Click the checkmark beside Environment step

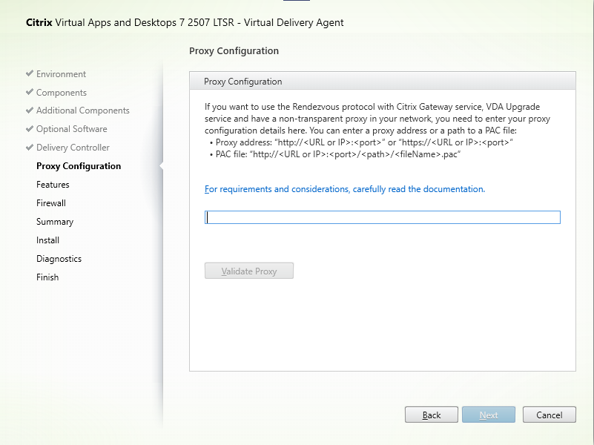30,74
